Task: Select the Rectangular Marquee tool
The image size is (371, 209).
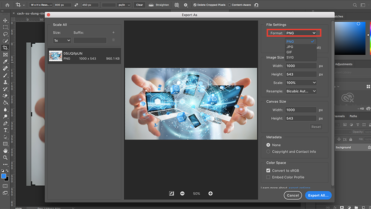Action: (x=5, y=27)
